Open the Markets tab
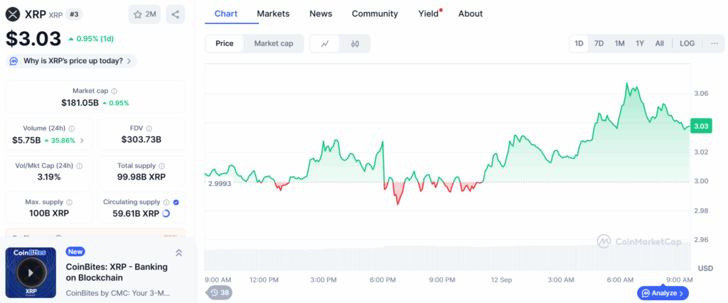This screenshot has width=728, height=303. pyautogui.click(x=273, y=13)
